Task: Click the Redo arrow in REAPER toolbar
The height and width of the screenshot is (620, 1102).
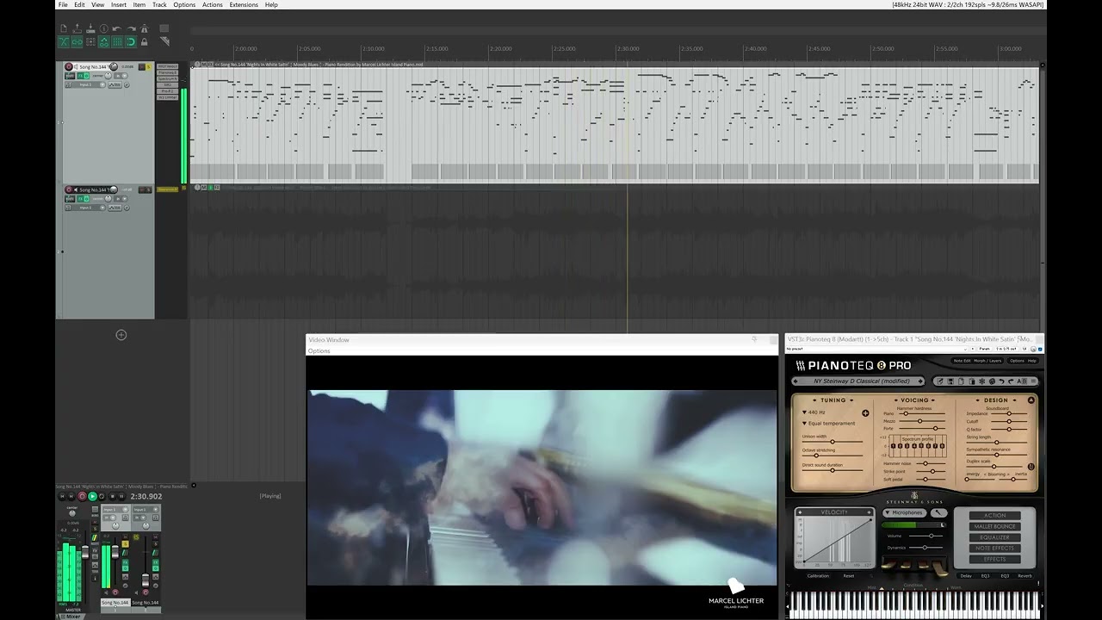Action: coord(131,28)
